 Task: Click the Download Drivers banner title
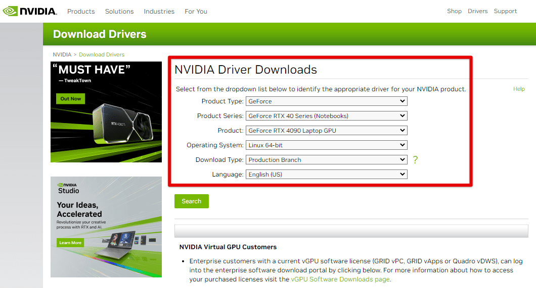pos(100,34)
